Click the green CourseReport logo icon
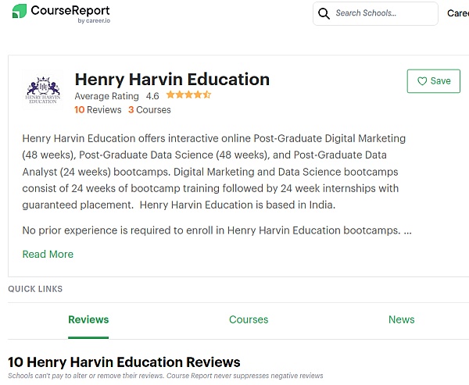The width and height of the screenshot is (469, 385). pos(19,11)
